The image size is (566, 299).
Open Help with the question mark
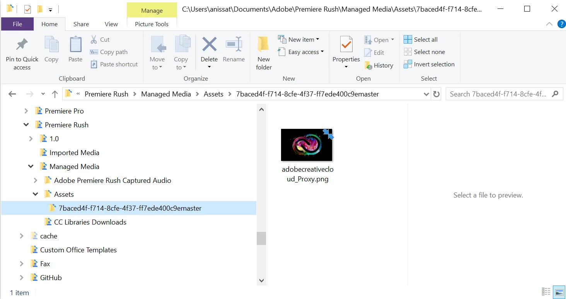click(x=561, y=24)
